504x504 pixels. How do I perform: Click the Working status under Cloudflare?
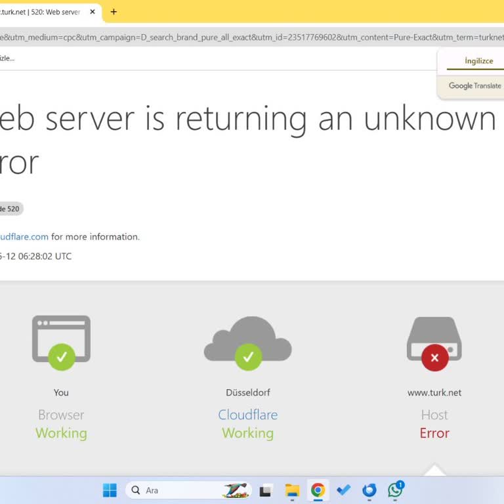248,433
